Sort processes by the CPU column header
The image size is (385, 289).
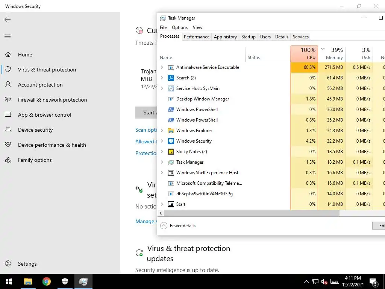pos(304,53)
